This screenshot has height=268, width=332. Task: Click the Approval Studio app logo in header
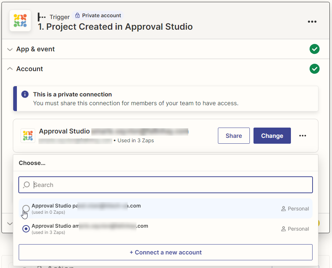20,21
